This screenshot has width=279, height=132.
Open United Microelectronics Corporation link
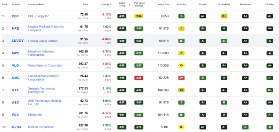pyautogui.click(x=44, y=78)
